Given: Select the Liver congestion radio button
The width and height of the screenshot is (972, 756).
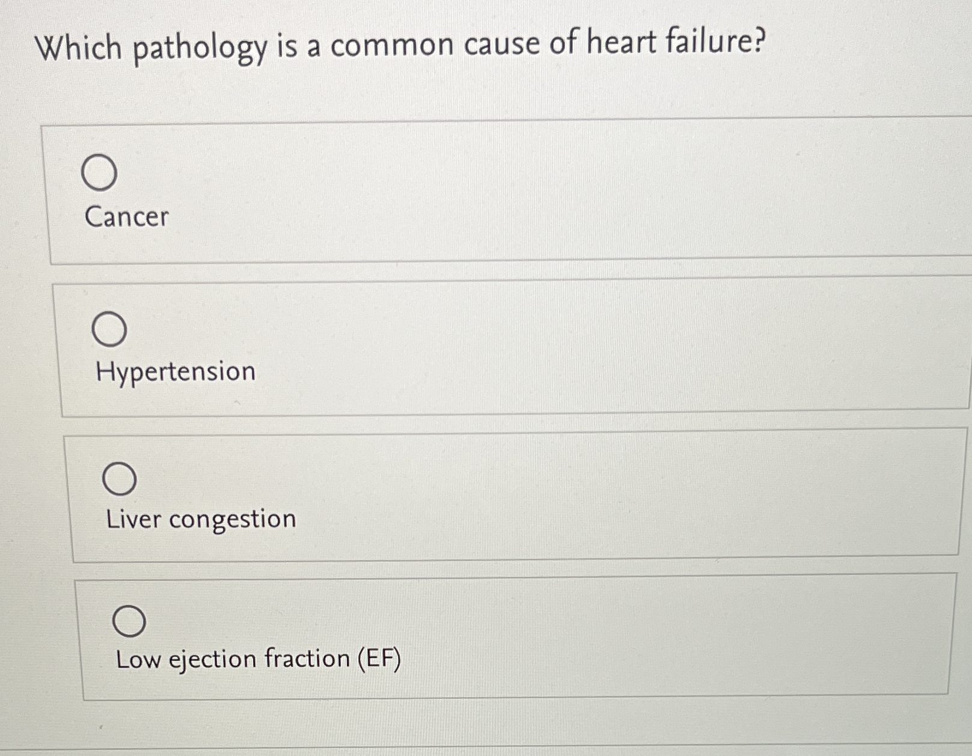Looking at the screenshot, I should (121, 477).
